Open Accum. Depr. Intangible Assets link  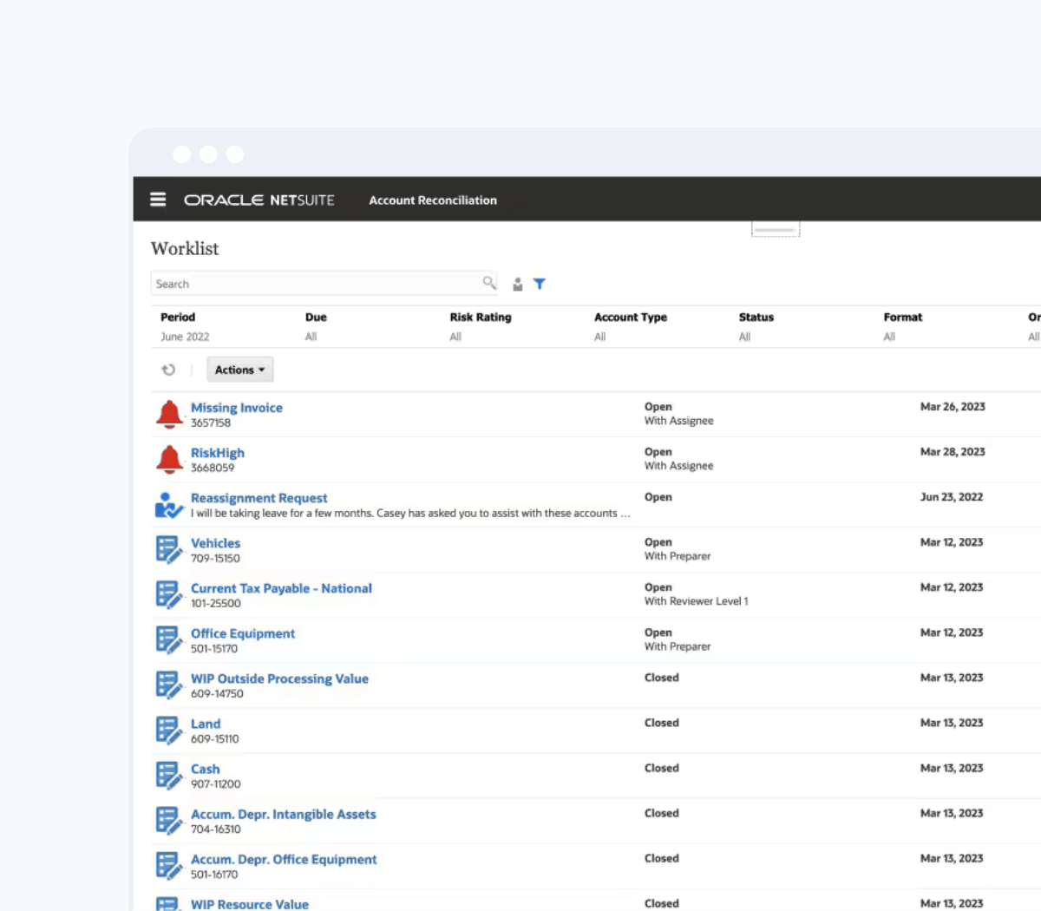click(x=284, y=814)
